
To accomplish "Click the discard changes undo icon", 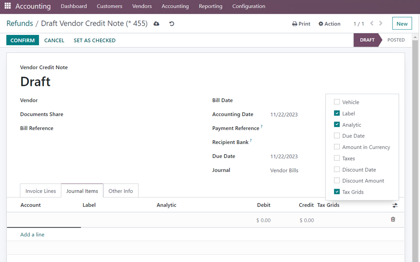I will [x=171, y=24].
